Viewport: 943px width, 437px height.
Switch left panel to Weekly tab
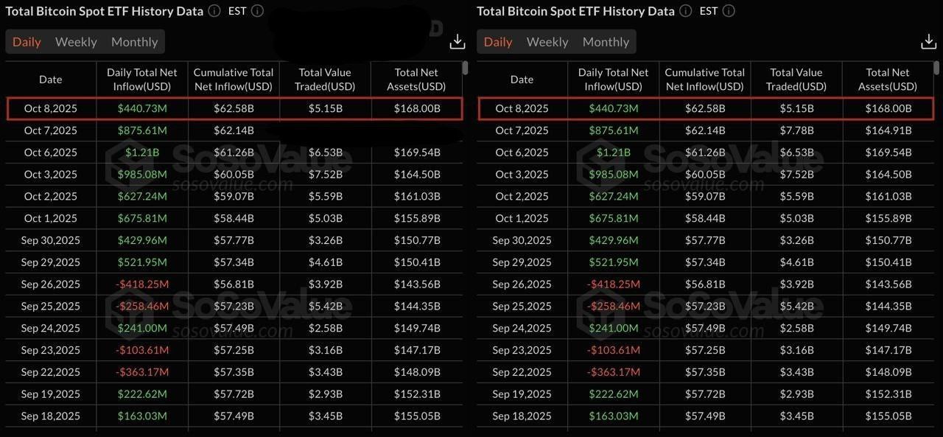pos(76,42)
